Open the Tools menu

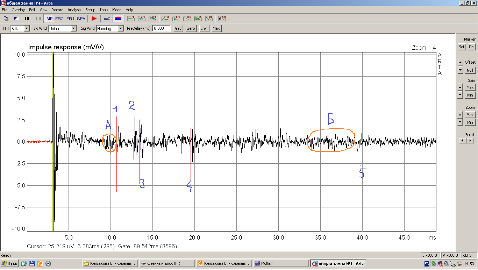pos(104,10)
